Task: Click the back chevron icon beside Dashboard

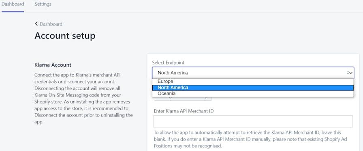Action: 36,24
